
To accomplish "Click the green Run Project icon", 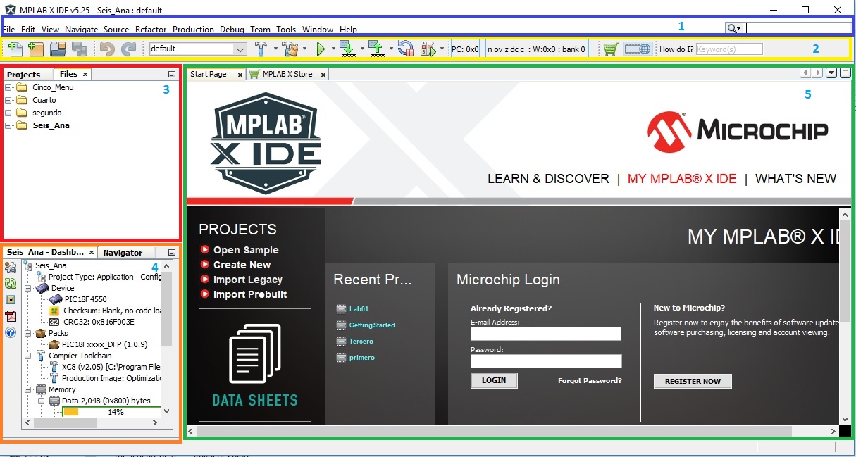I will [321, 49].
